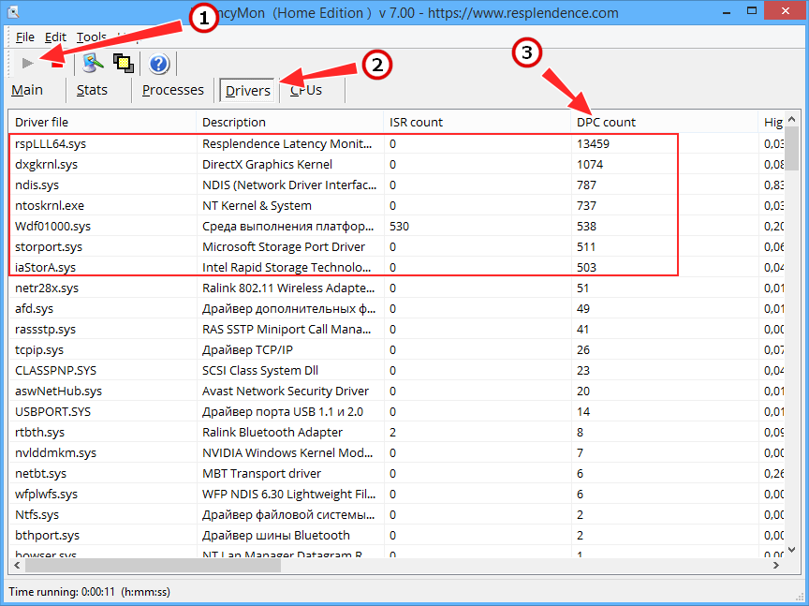Click the rassstp.sys file name
The image size is (809, 606).
point(45,330)
